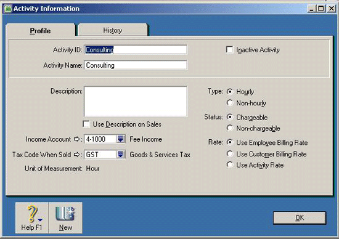
Task: Create a new activity with New icon
Action: click(x=65, y=218)
